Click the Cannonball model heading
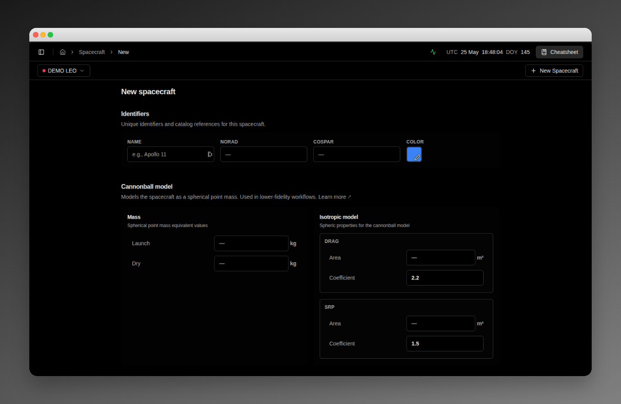Image resolution: width=621 pixels, height=404 pixels. (x=147, y=187)
